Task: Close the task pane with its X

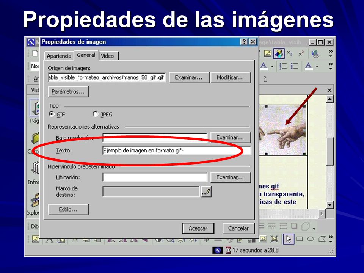Action: (329, 90)
